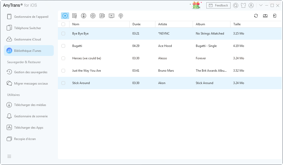Screen dimensions: 283x165
Task: Click the Send to computer icon
Action: tap(265, 16)
